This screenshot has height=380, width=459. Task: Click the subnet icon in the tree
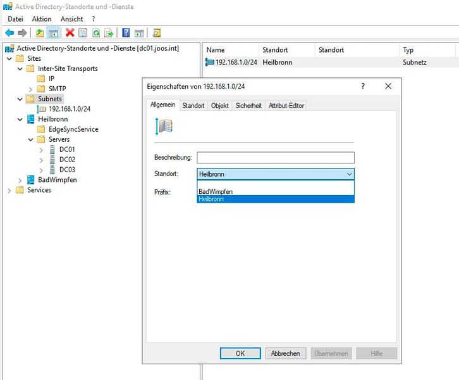(x=42, y=109)
